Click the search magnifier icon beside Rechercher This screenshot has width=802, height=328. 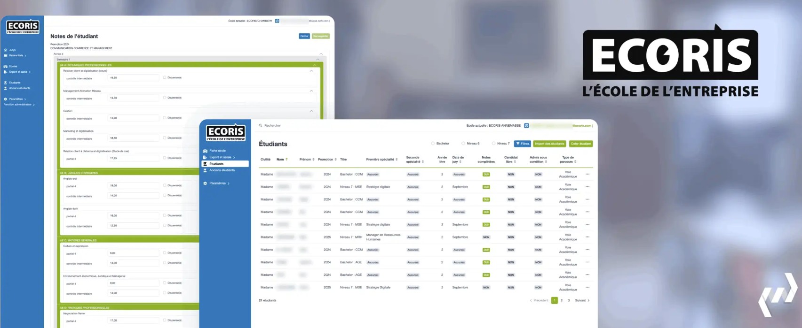(261, 126)
